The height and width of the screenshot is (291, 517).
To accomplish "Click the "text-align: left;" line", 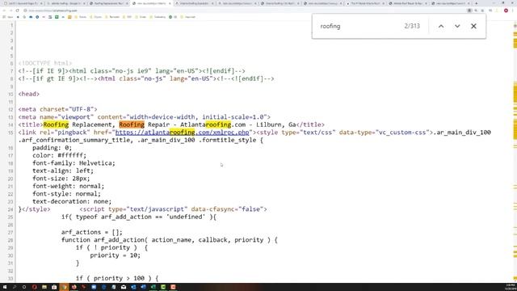I will tap(63, 171).
